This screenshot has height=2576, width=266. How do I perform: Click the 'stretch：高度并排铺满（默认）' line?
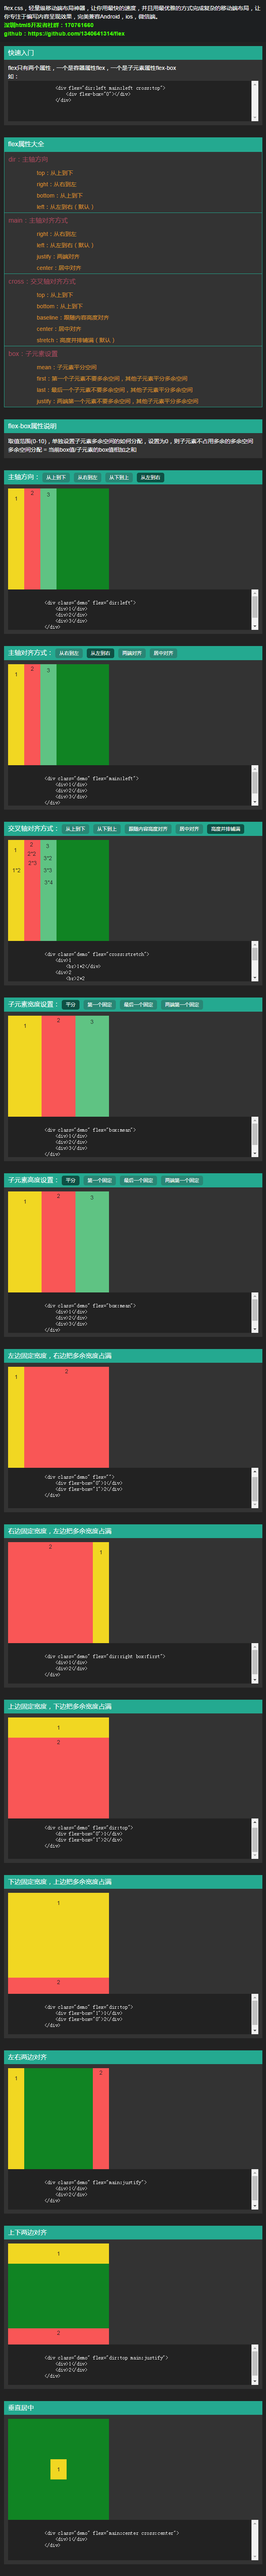pos(76,340)
